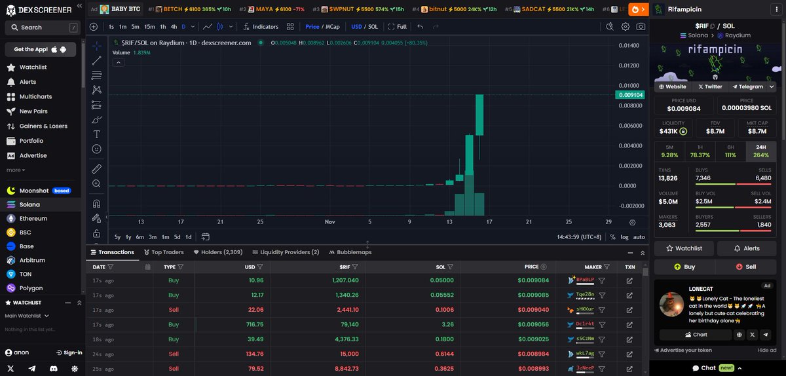This screenshot has height=376, width=786.
Task: Select the ruler measure tool
Action: point(97,169)
